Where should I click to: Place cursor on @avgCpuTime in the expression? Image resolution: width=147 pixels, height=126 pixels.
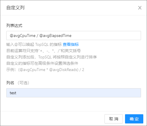[23, 36]
